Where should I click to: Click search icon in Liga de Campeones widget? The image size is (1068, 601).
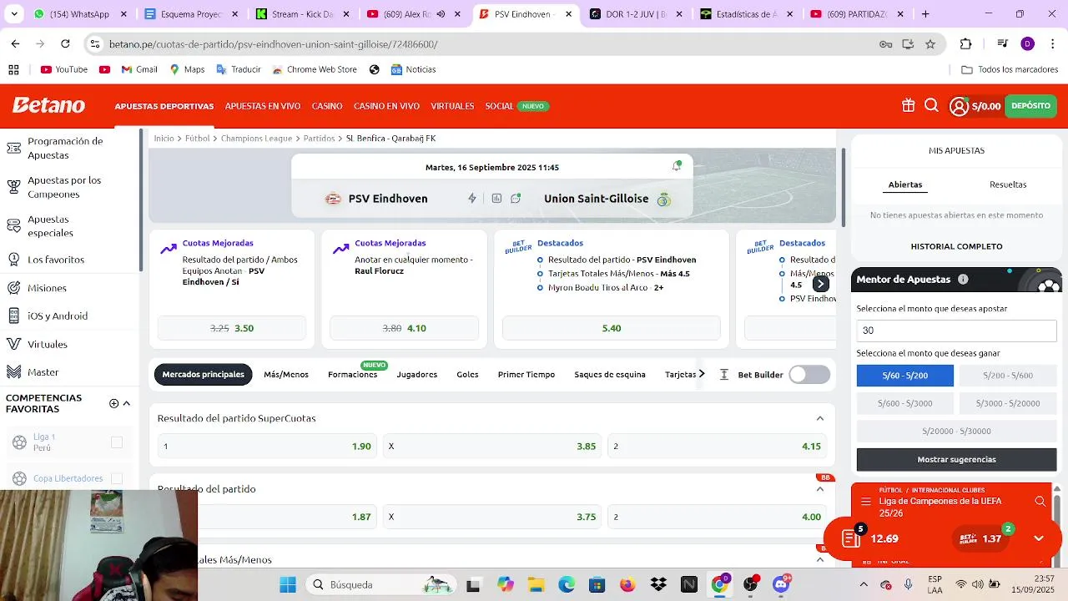(x=1040, y=502)
